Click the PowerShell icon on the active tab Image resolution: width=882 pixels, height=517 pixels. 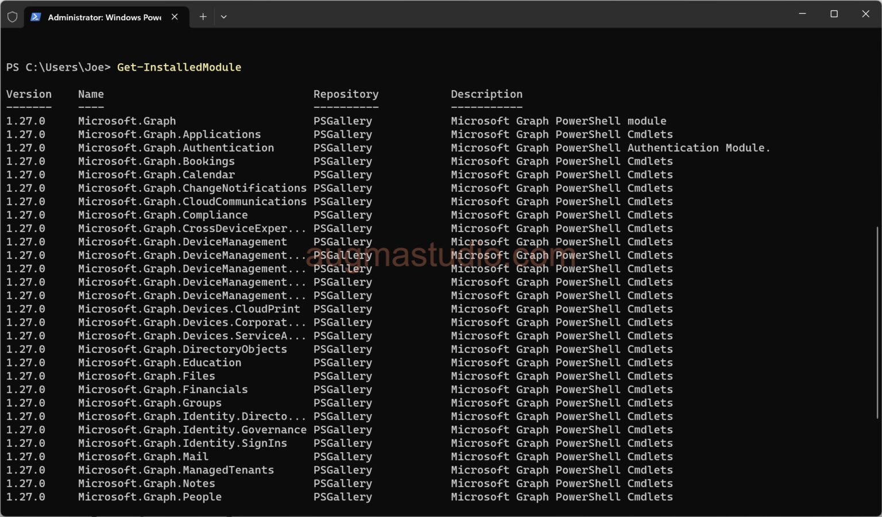click(36, 17)
